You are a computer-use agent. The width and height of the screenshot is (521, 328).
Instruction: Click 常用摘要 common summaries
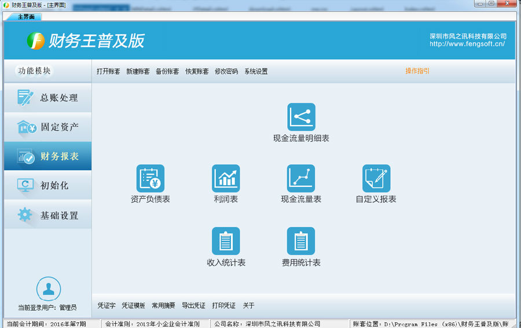point(163,305)
